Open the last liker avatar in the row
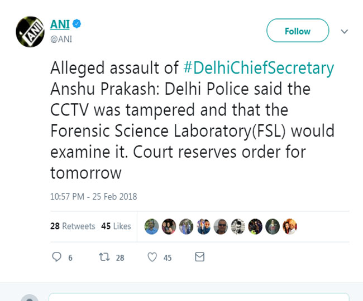 click(x=290, y=226)
